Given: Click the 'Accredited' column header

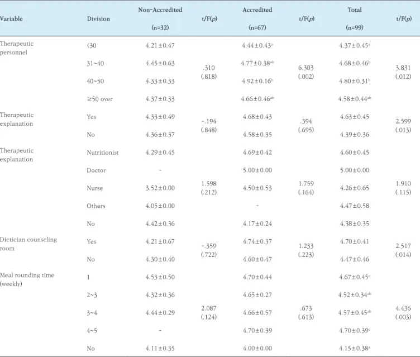Looking at the screenshot, I should [257, 10].
